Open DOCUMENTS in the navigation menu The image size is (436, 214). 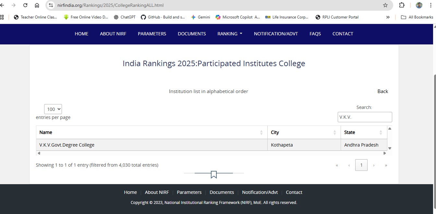point(192,34)
